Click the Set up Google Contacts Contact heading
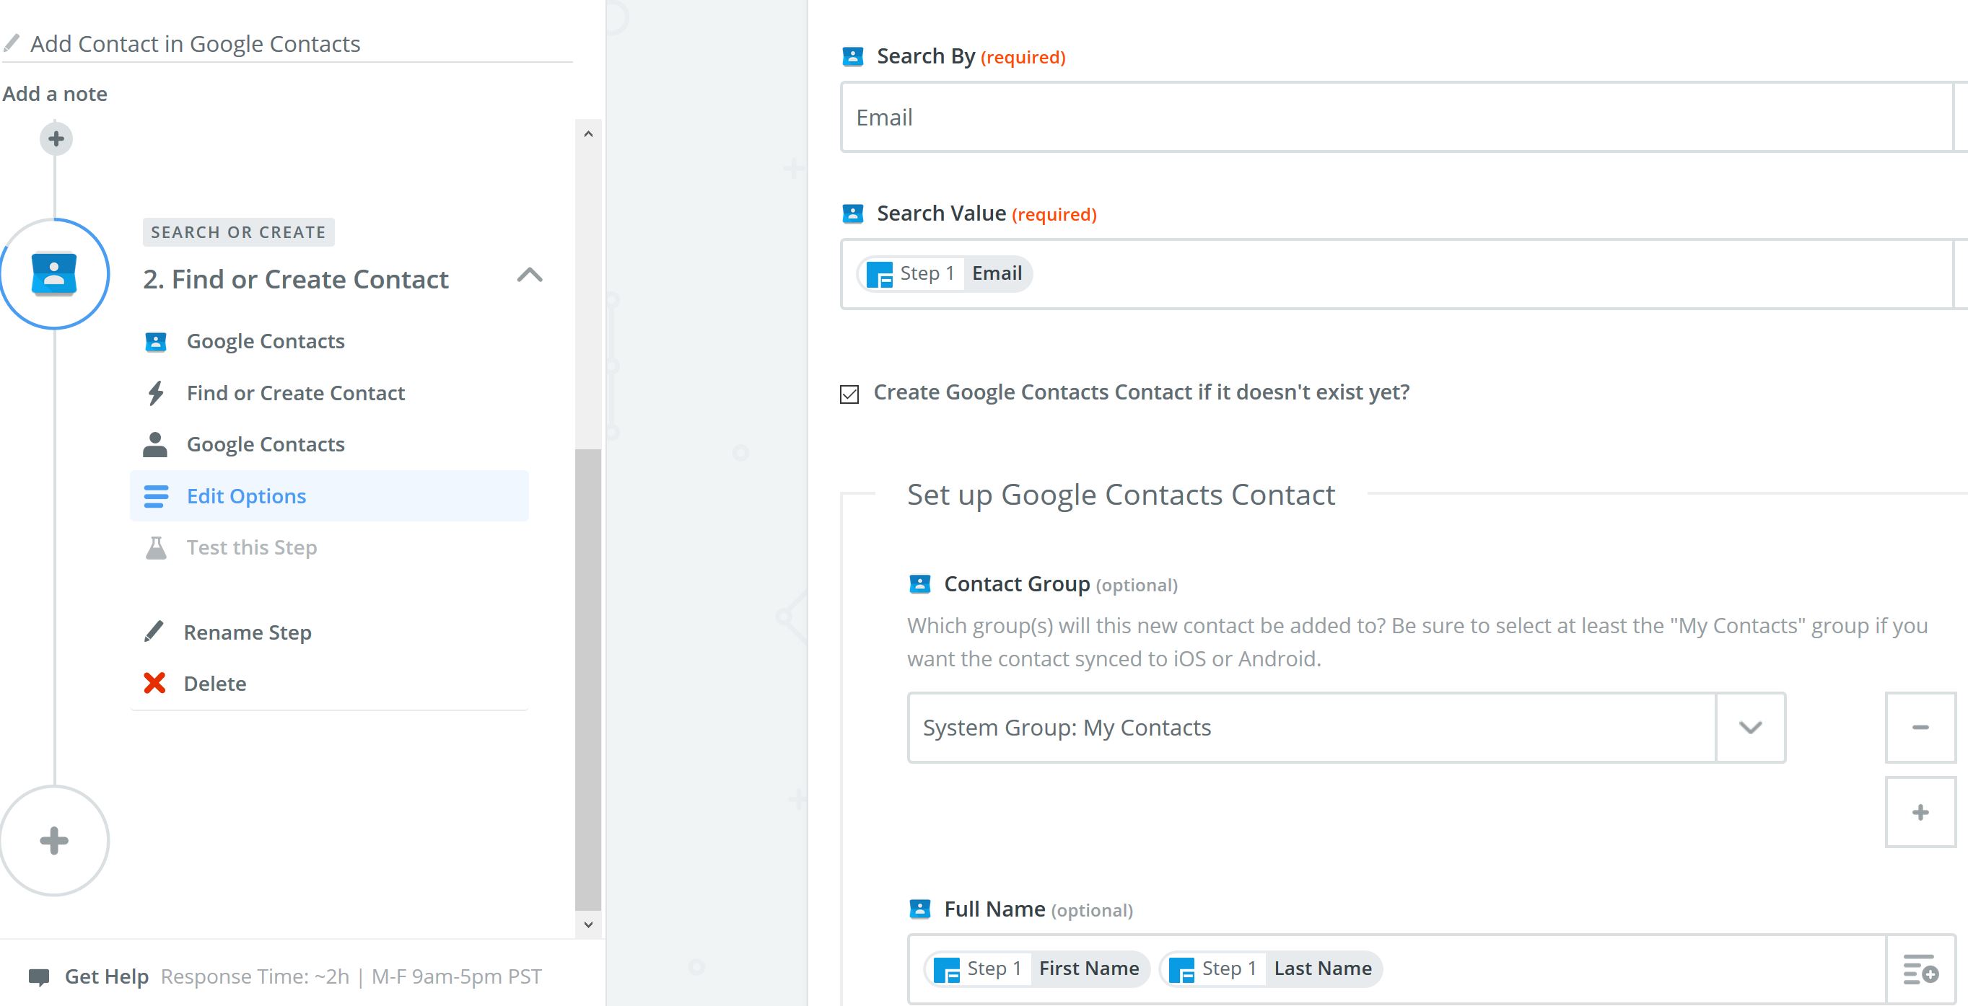 pos(1121,495)
